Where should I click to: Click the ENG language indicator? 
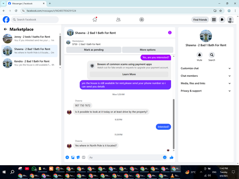pyautogui.click(x=214, y=172)
